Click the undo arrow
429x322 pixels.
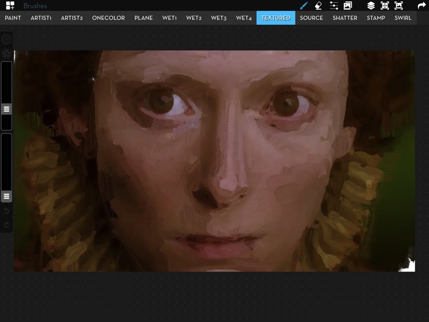(6, 211)
